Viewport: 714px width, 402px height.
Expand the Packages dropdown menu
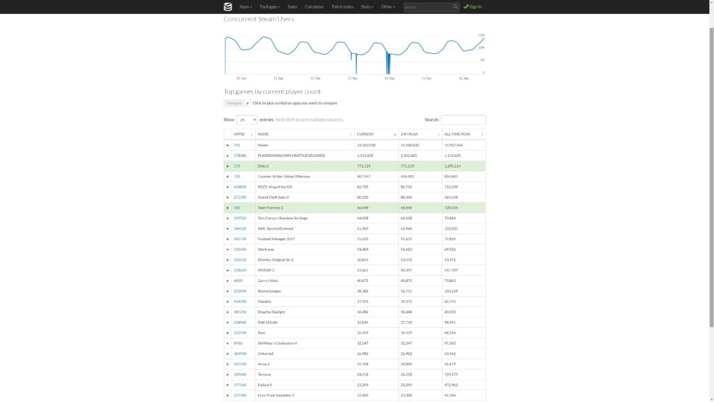tap(269, 7)
